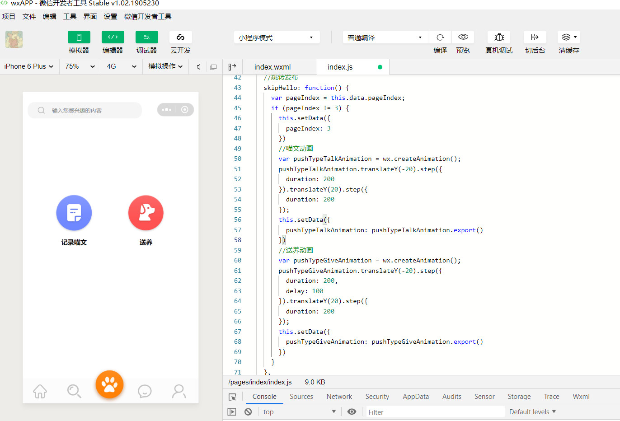Expand the mini program mode dropdown
The height and width of the screenshot is (421, 620).
click(277, 37)
